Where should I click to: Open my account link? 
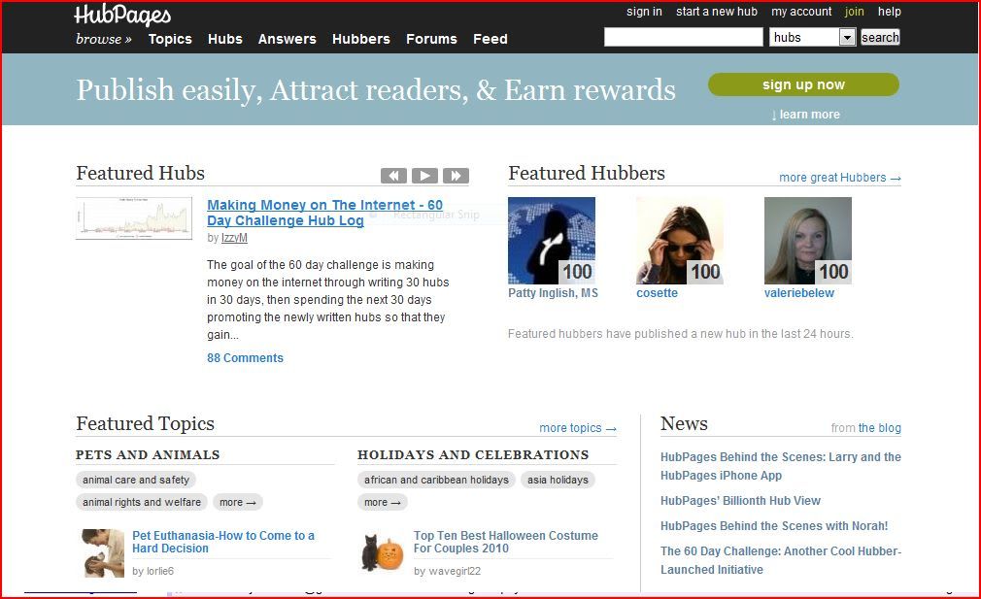[801, 12]
